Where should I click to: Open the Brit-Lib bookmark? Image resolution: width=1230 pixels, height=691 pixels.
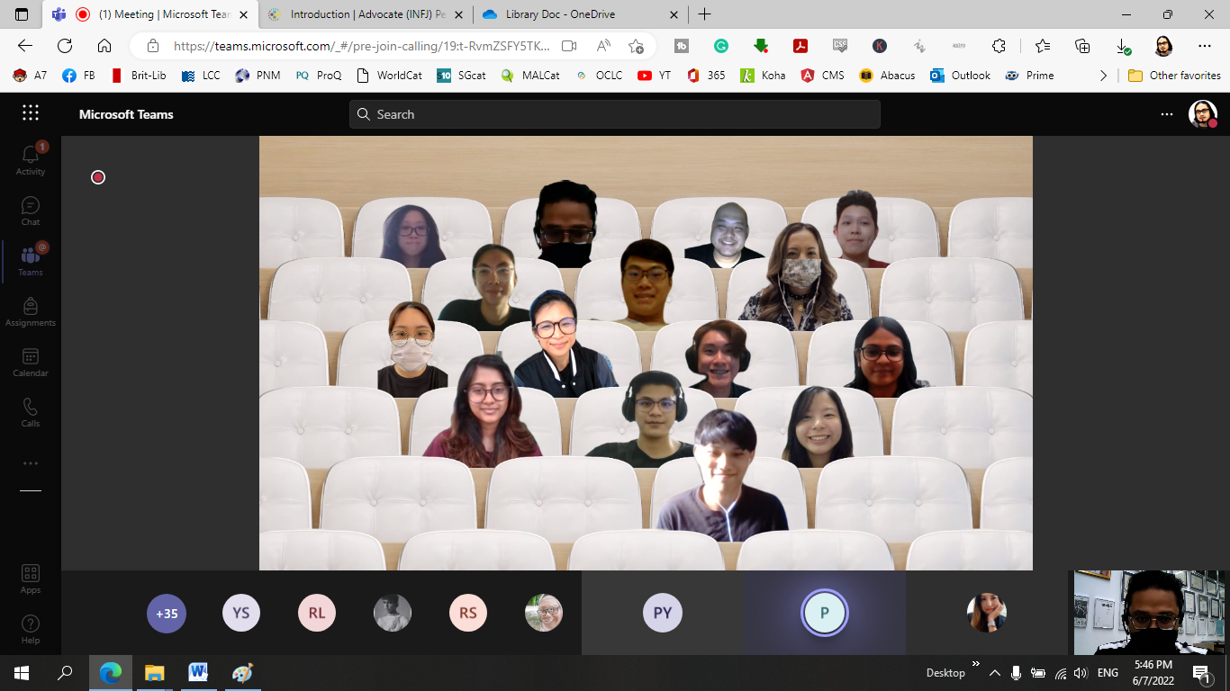[x=139, y=76]
